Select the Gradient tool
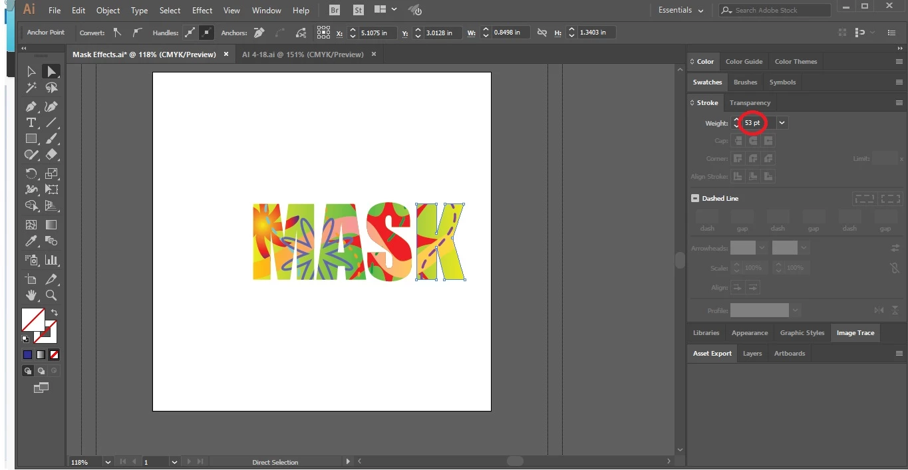Viewport: 908px width, 470px height. 51,225
